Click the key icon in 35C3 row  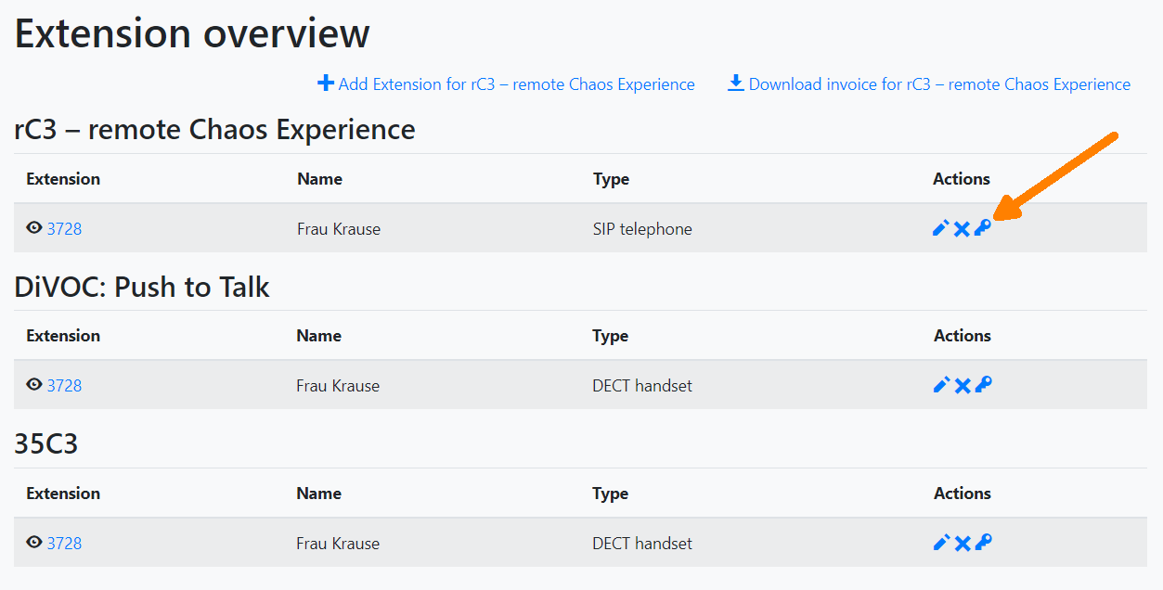click(984, 543)
